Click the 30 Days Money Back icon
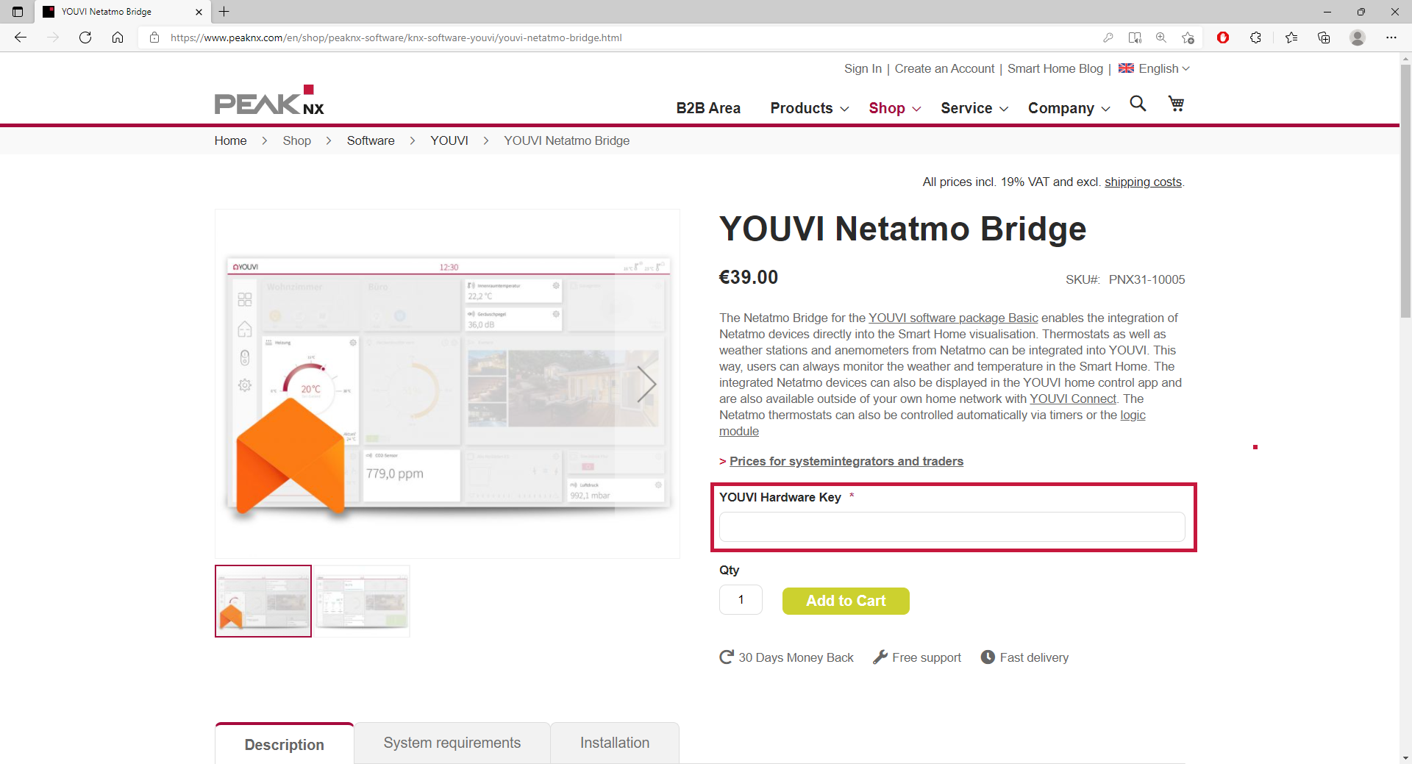This screenshot has width=1412, height=764. (727, 657)
